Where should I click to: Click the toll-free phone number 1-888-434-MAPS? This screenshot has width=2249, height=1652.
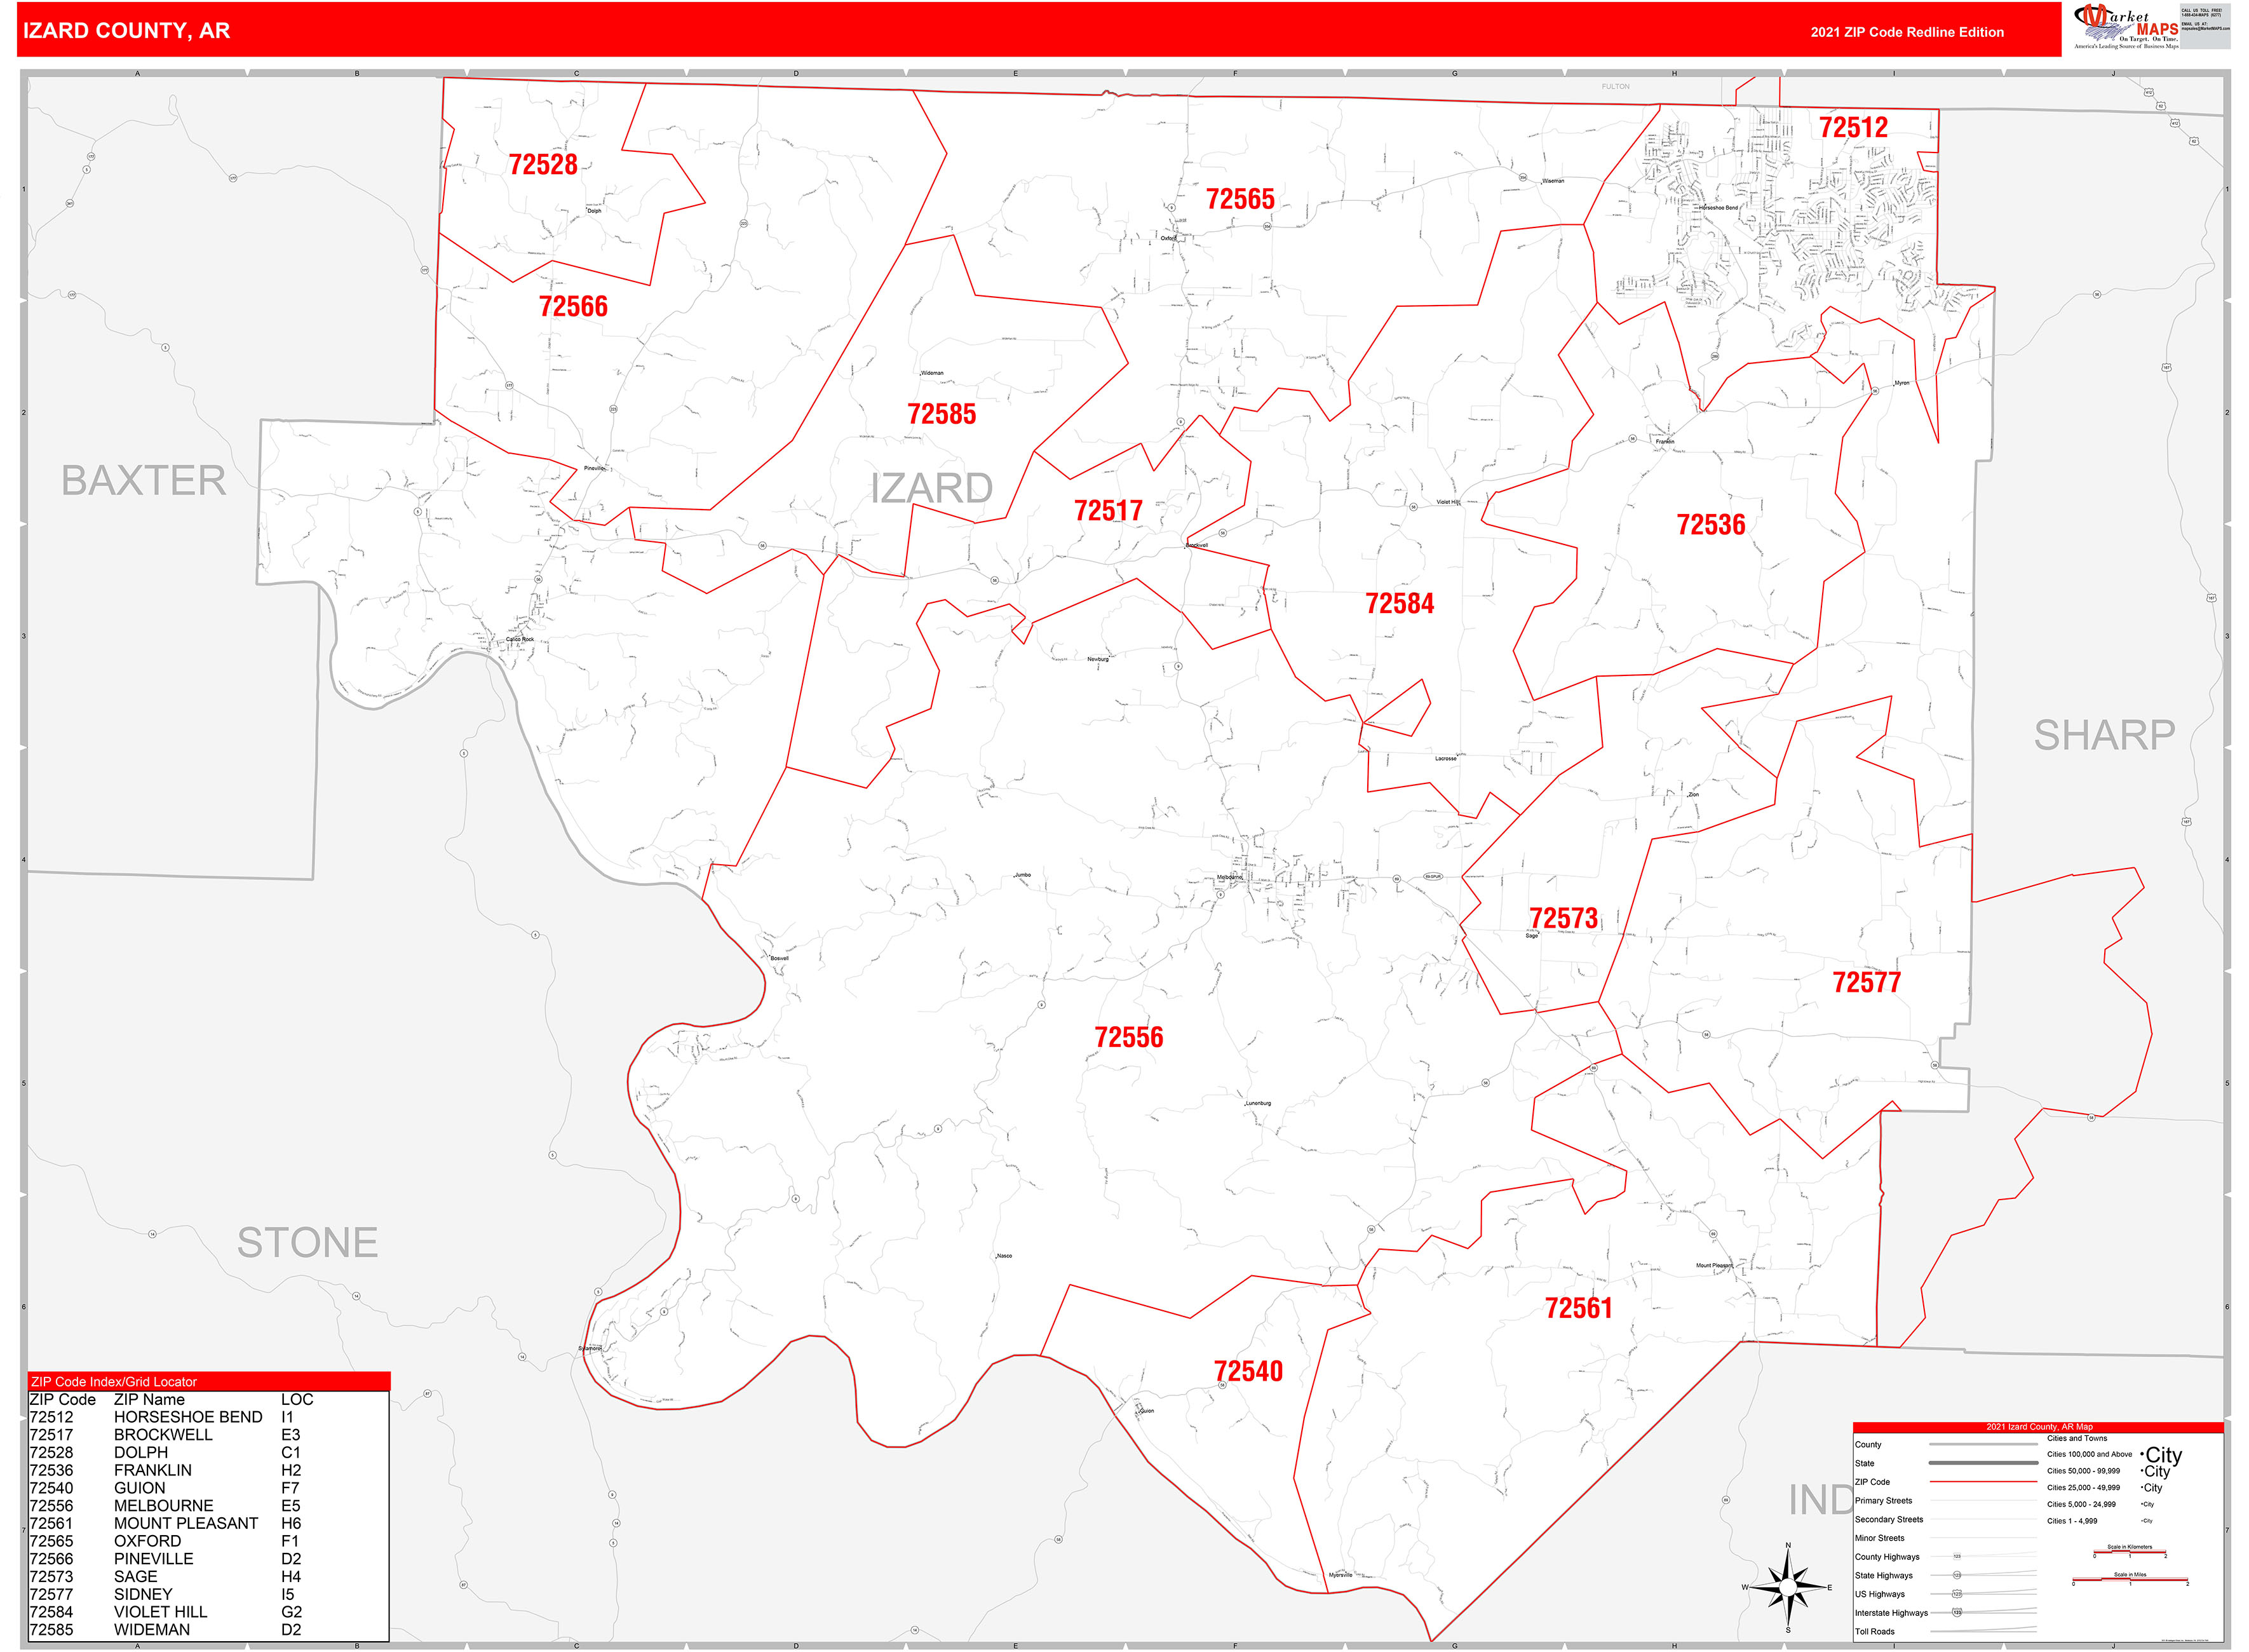coord(2201,14)
